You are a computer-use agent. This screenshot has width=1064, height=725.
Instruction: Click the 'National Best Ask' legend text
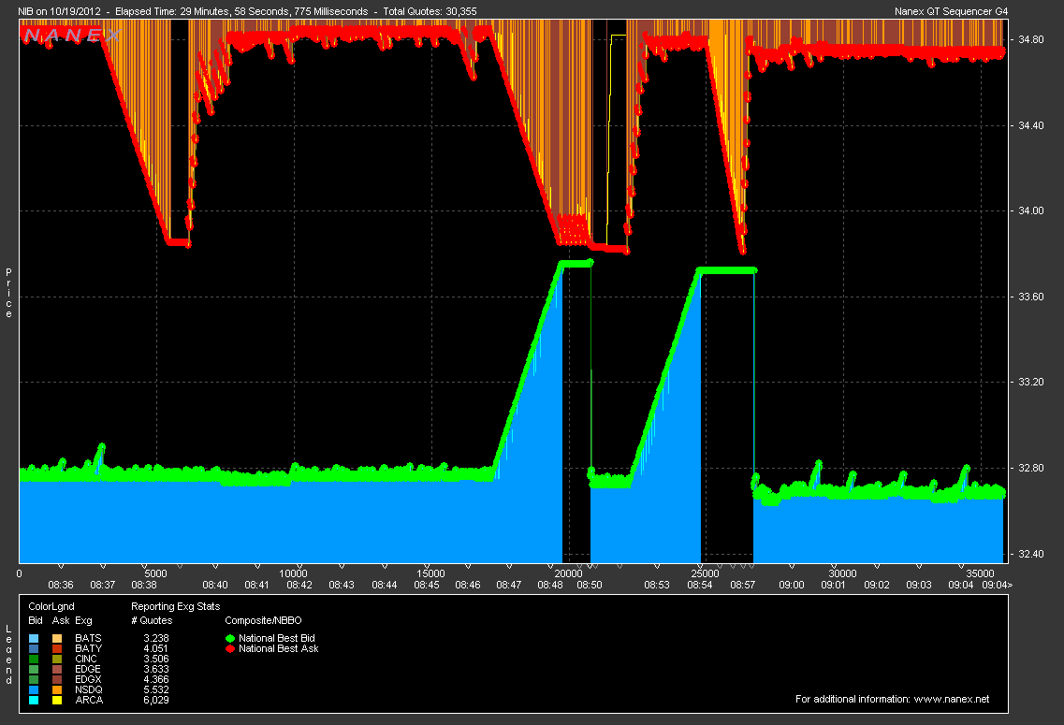[278, 648]
